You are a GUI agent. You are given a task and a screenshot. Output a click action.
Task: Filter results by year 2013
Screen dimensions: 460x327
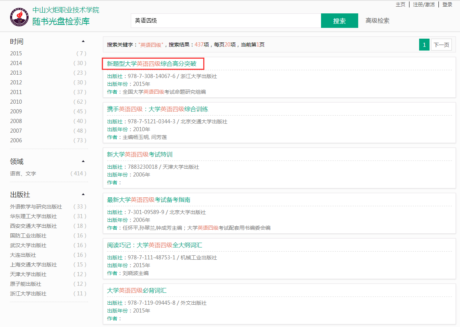[x=16, y=73]
